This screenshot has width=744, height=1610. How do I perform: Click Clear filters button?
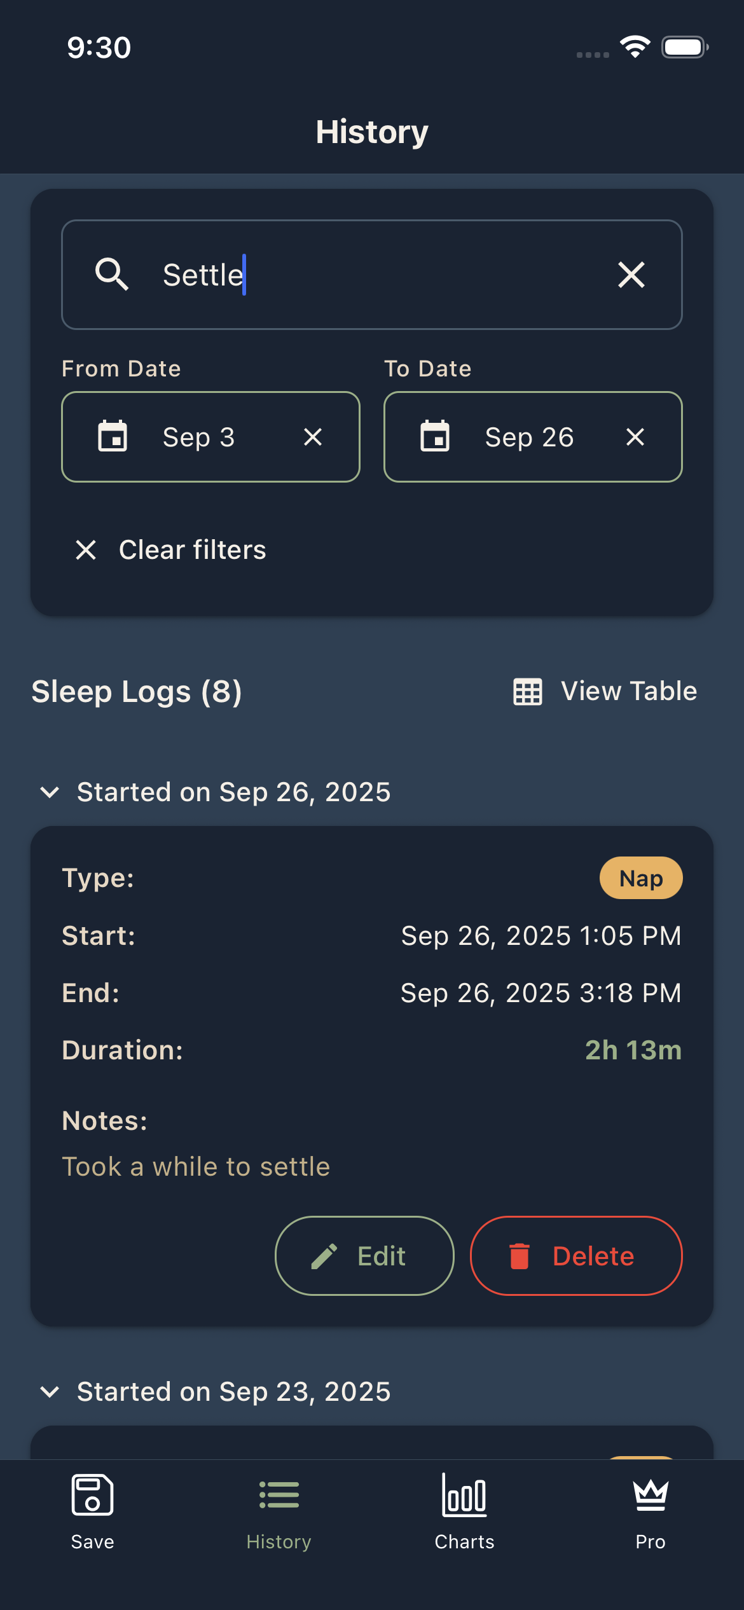(170, 550)
